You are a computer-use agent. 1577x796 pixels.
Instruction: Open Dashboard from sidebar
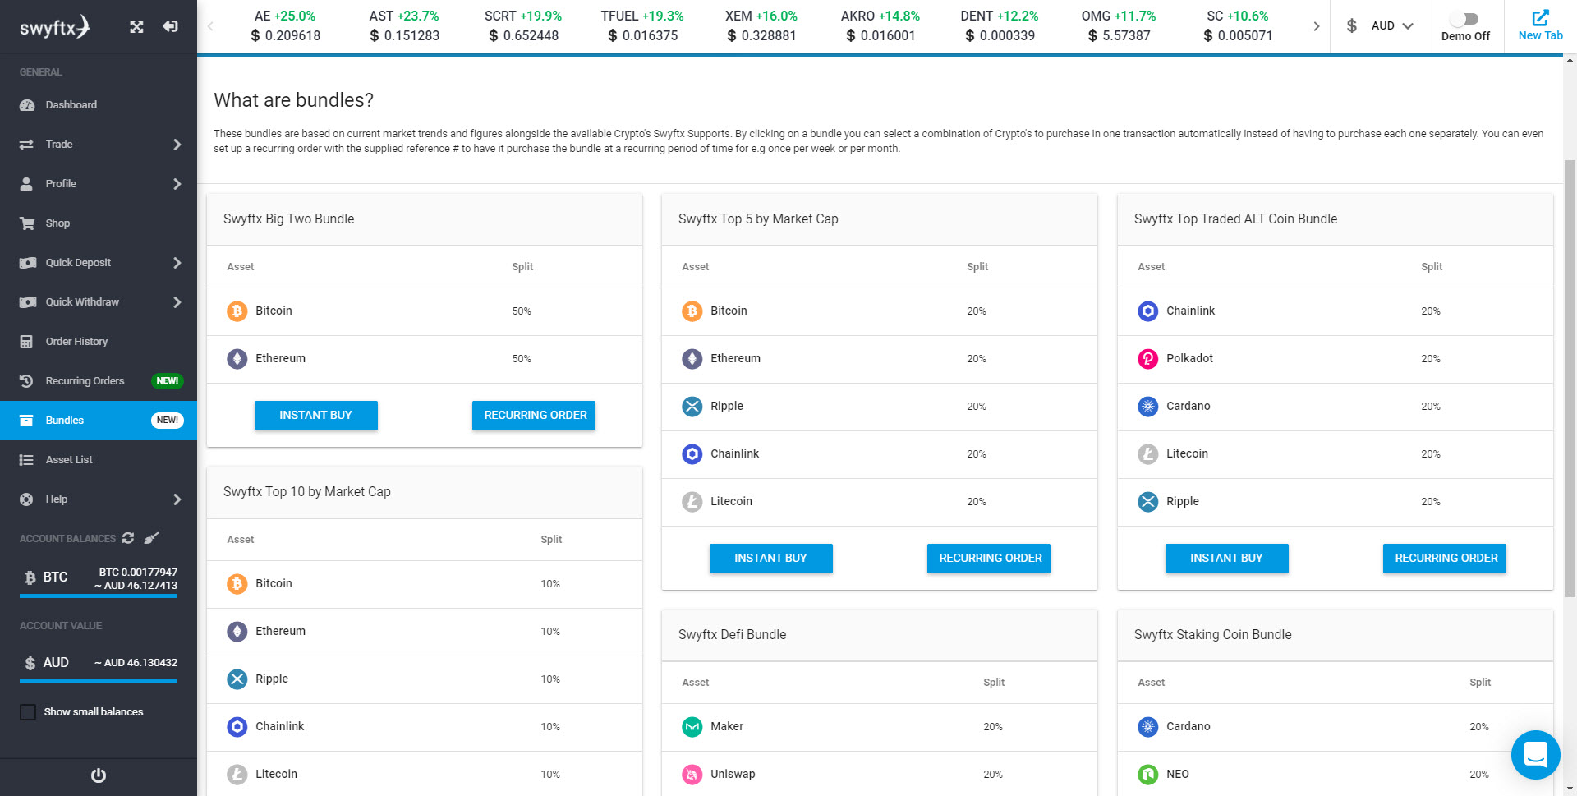point(99,105)
